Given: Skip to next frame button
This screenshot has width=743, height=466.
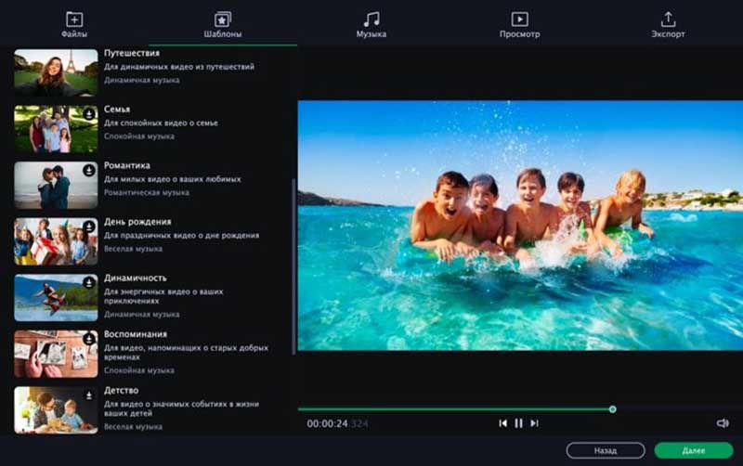Looking at the screenshot, I should [535, 423].
